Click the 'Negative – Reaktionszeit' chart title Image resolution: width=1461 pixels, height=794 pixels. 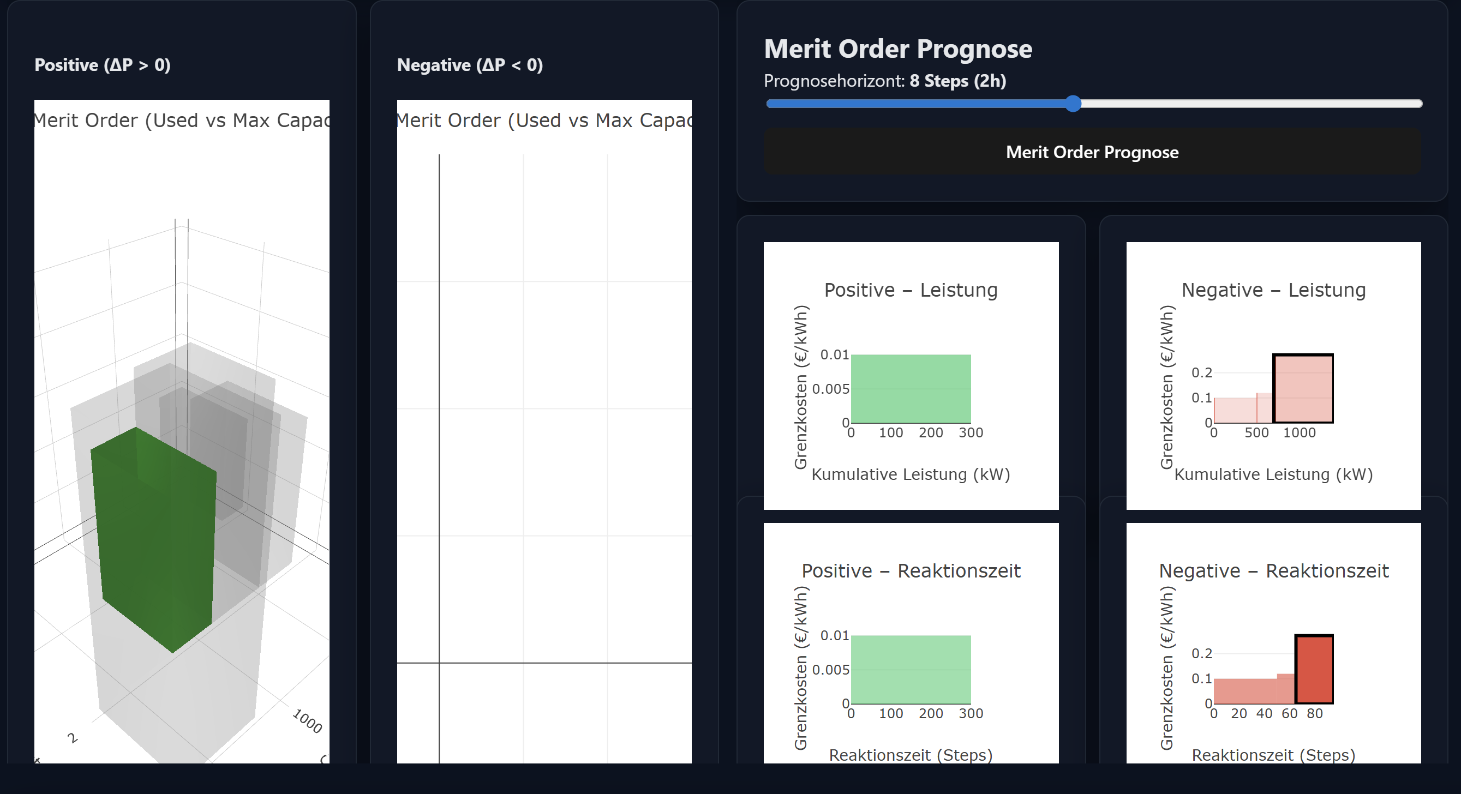point(1273,571)
